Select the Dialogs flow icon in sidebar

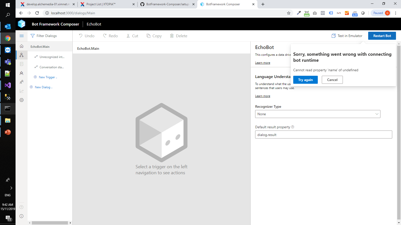(22, 55)
